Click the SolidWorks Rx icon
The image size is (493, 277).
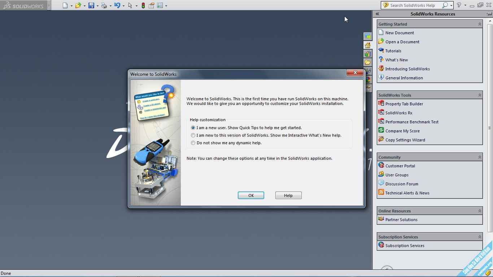pyautogui.click(x=381, y=113)
